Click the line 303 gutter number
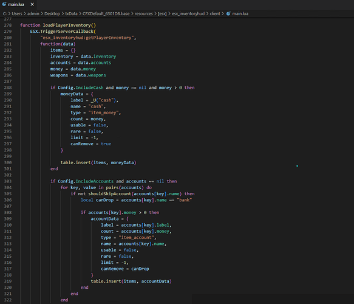The height and width of the screenshot is (304, 354). (8, 181)
